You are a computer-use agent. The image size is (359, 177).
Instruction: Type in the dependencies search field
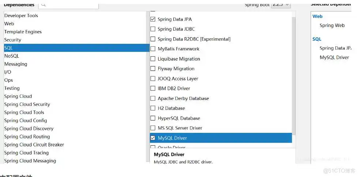click(x=73, y=5)
